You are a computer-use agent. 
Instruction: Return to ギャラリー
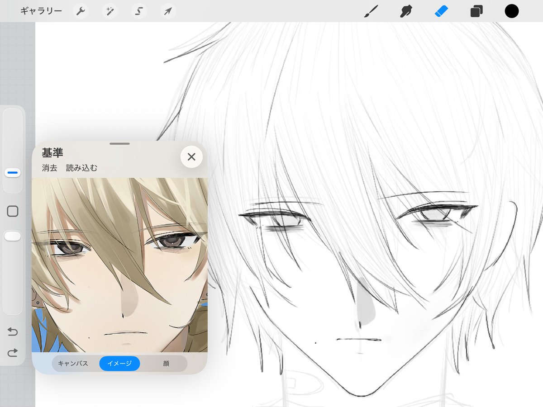click(41, 11)
